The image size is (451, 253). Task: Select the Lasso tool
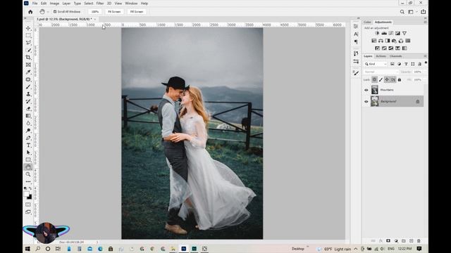pyautogui.click(x=28, y=43)
